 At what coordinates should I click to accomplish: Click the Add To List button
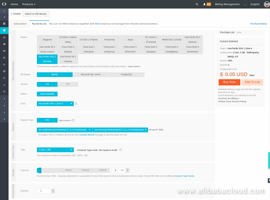tap(252, 82)
